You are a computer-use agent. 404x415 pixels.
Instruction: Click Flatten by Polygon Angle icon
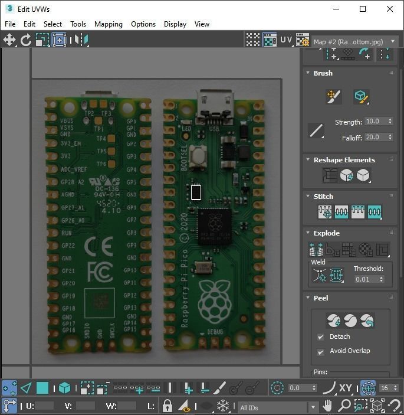(x=333, y=250)
